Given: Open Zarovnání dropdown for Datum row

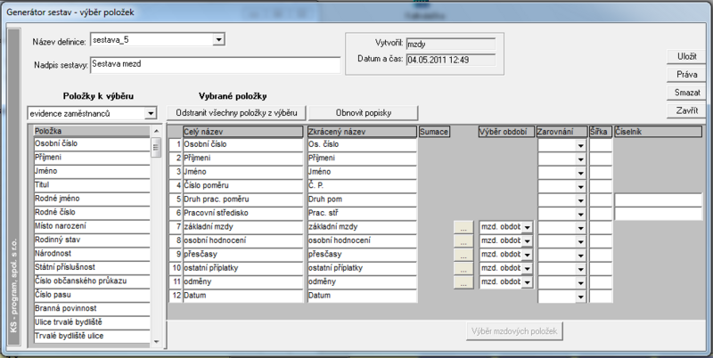Looking at the screenshot, I should click(x=580, y=297).
